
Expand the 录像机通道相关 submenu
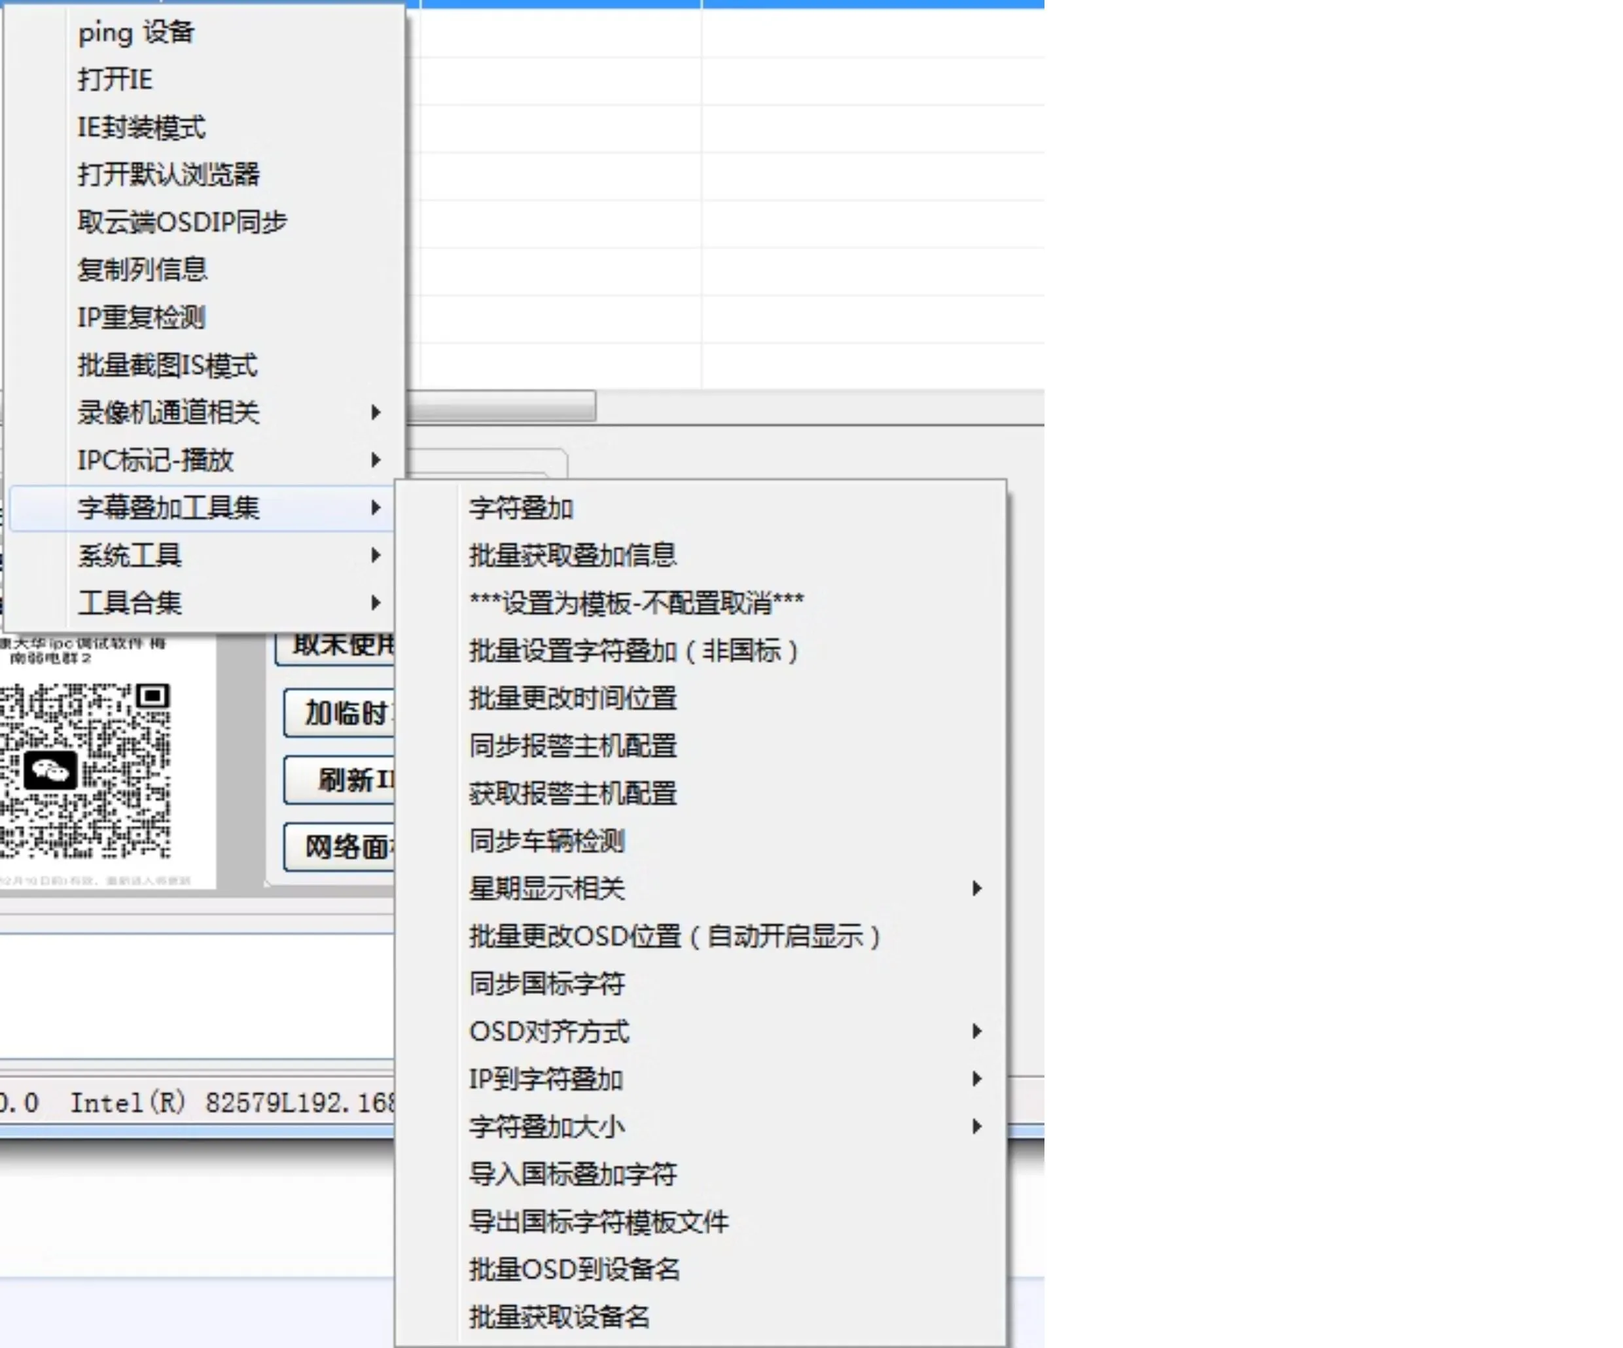coord(170,414)
